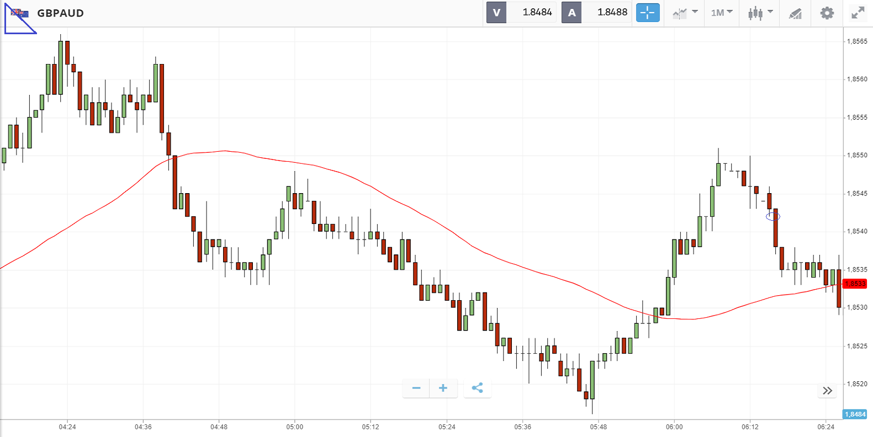This screenshot has height=437, width=873.
Task: Click the 04:24 time axis label
Action: click(67, 427)
